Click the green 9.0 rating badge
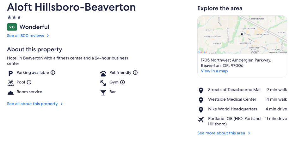296x141 pixels. click(x=12, y=27)
